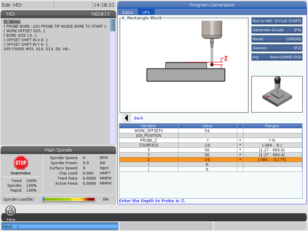Click the Value column header
The image size is (308, 231).
click(208, 126)
